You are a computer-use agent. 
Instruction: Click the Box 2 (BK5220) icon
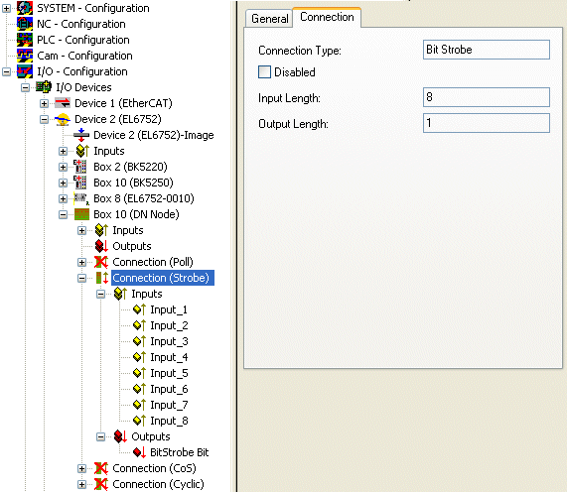pyautogui.click(x=80, y=167)
